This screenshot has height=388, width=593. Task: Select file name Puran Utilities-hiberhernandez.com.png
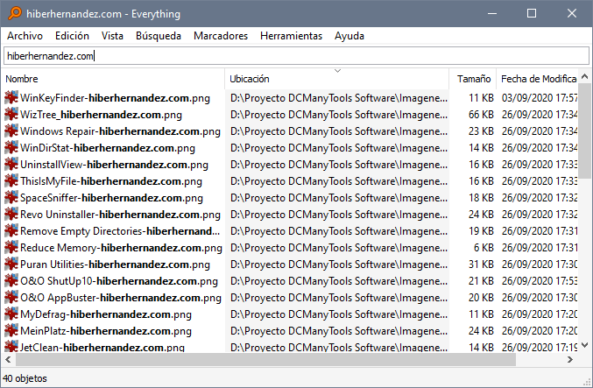click(x=115, y=265)
